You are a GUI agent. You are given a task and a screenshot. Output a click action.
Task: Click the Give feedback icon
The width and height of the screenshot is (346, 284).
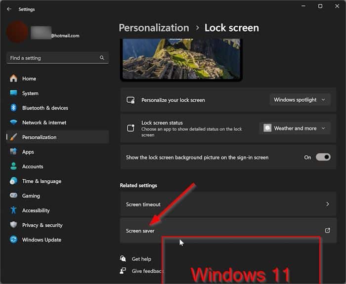click(x=123, y=271)
